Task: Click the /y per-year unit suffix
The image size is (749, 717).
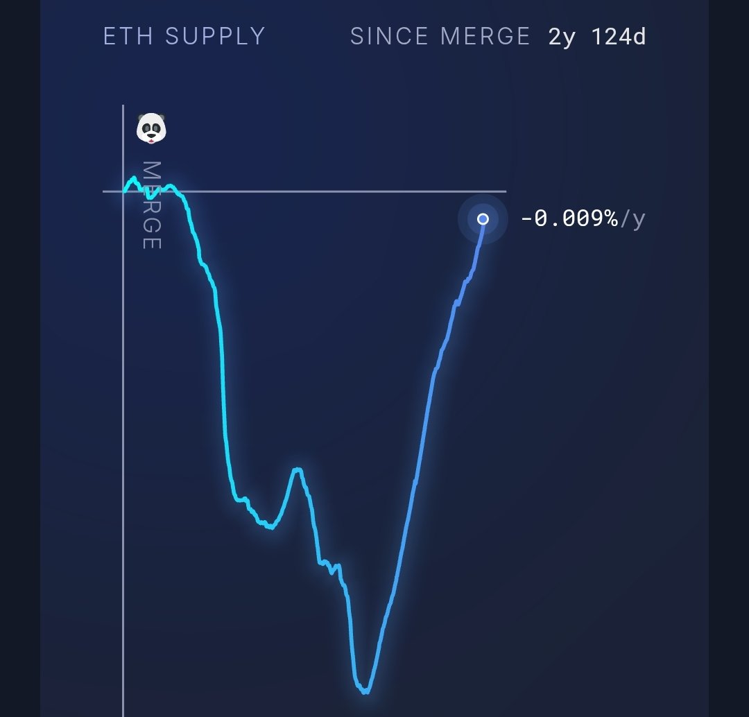Action: click(x=633, y=219)
